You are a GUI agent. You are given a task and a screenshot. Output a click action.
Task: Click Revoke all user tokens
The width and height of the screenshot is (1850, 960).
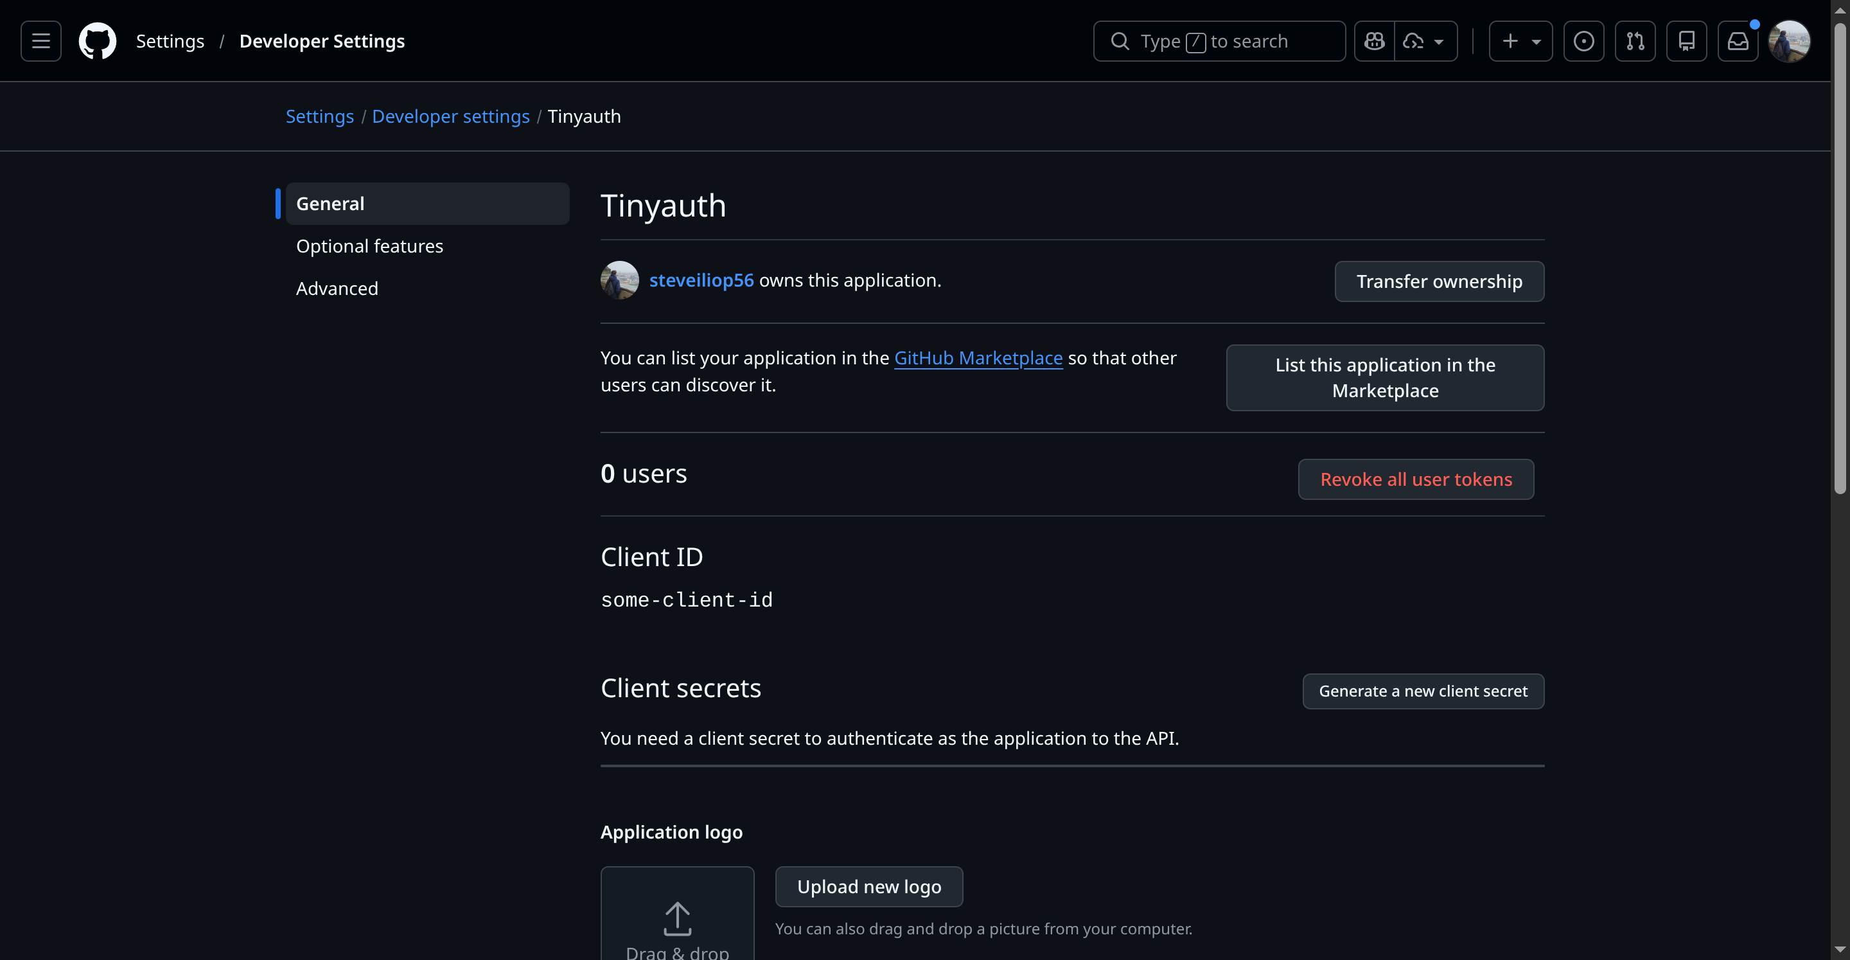(1416, 479)
